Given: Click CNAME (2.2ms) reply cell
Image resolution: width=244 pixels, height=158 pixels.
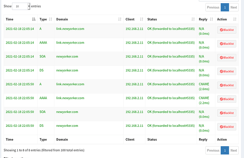Looking at the screenshot, I should (x=204, y=100).
